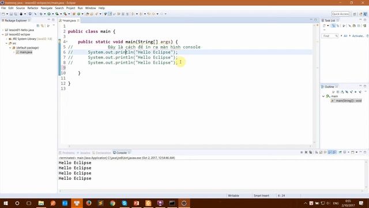Image resolution: width=369 pixels, height=208 pixels.
Task: Click the Windows Start button
Action: [x=5, y=203]
